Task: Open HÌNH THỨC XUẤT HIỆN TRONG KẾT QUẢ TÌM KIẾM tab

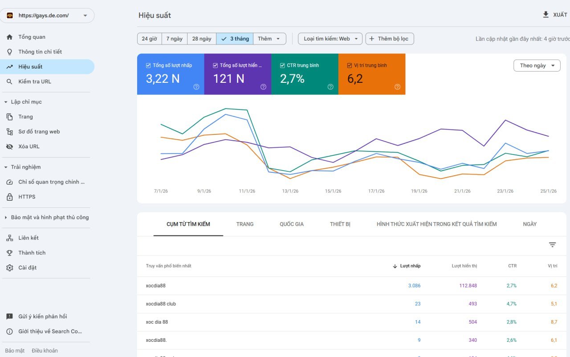Action: [x=437, y=224]
